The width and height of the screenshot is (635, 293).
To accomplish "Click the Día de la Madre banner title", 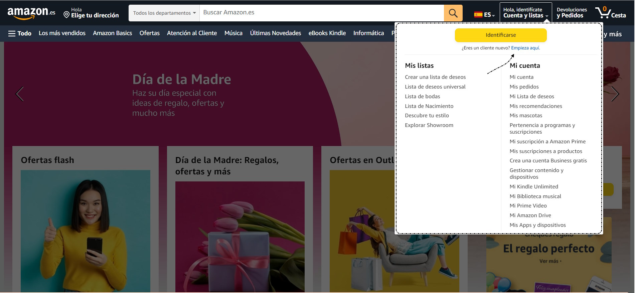I will (x=182, y=80).
